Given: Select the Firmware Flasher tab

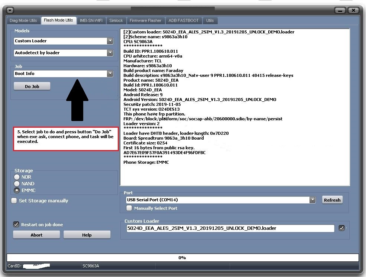Looking at the screenshot, I should coord(145,20).
